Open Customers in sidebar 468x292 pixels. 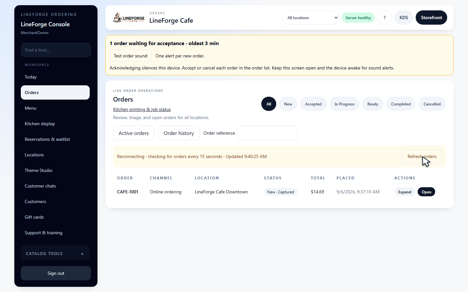tap(55, 201)
